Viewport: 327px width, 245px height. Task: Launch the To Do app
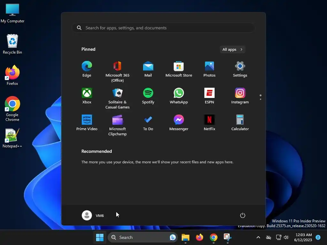click(148, 123)
